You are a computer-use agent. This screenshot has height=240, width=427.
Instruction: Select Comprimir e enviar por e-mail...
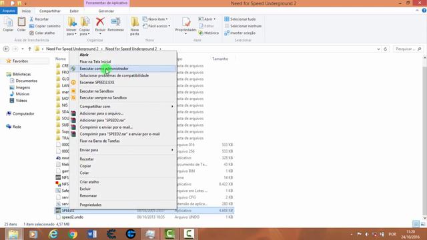pyautogui.click(x=123, y=127)
